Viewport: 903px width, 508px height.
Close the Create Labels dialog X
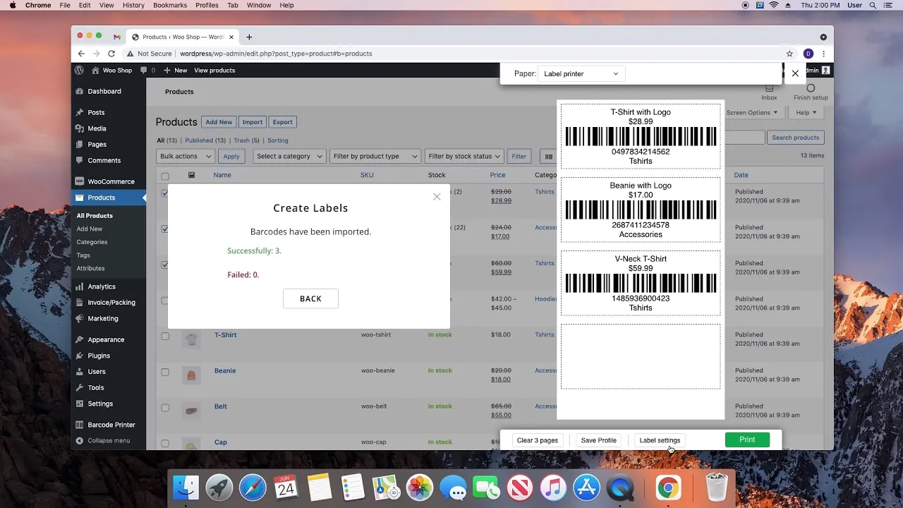point(437,197)
